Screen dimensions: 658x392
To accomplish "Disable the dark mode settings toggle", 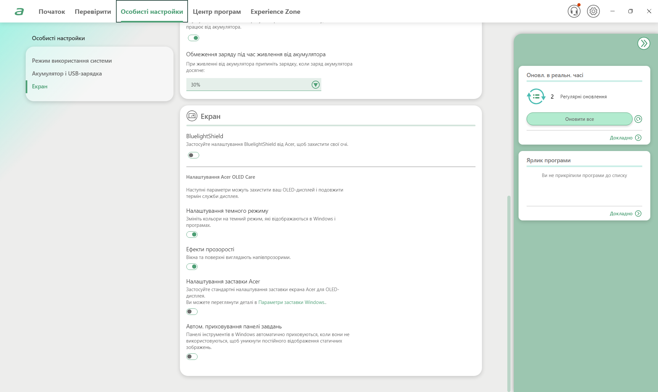I will (x=192, y=235).
